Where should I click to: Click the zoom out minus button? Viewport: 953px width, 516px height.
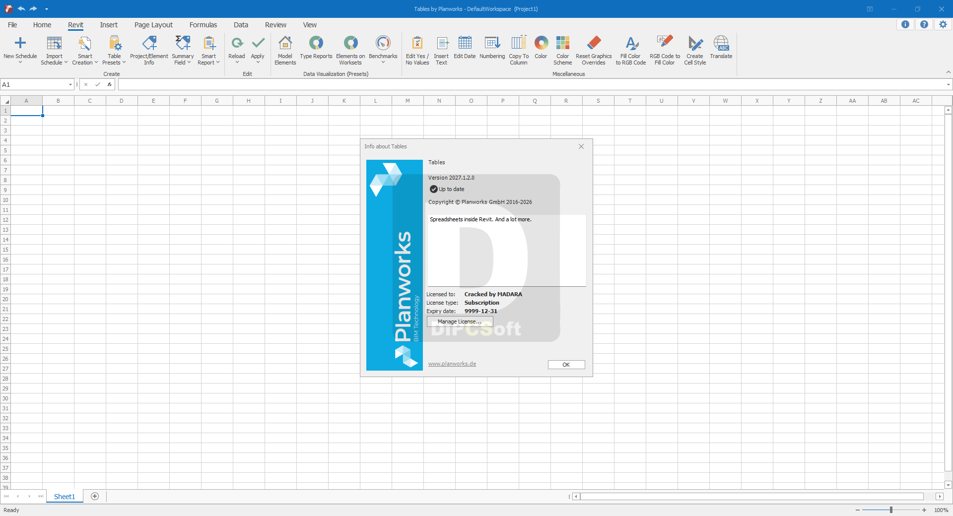(858, 510)
